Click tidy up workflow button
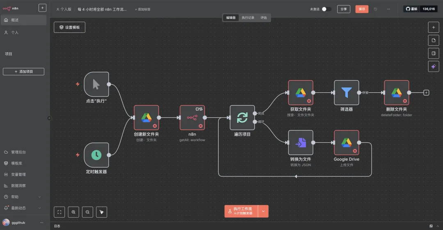This screenshot has height=230, width=443. click(101, 212)
